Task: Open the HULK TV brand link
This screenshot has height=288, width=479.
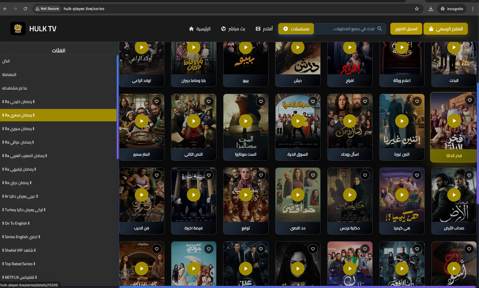Action: click(43, 29)
